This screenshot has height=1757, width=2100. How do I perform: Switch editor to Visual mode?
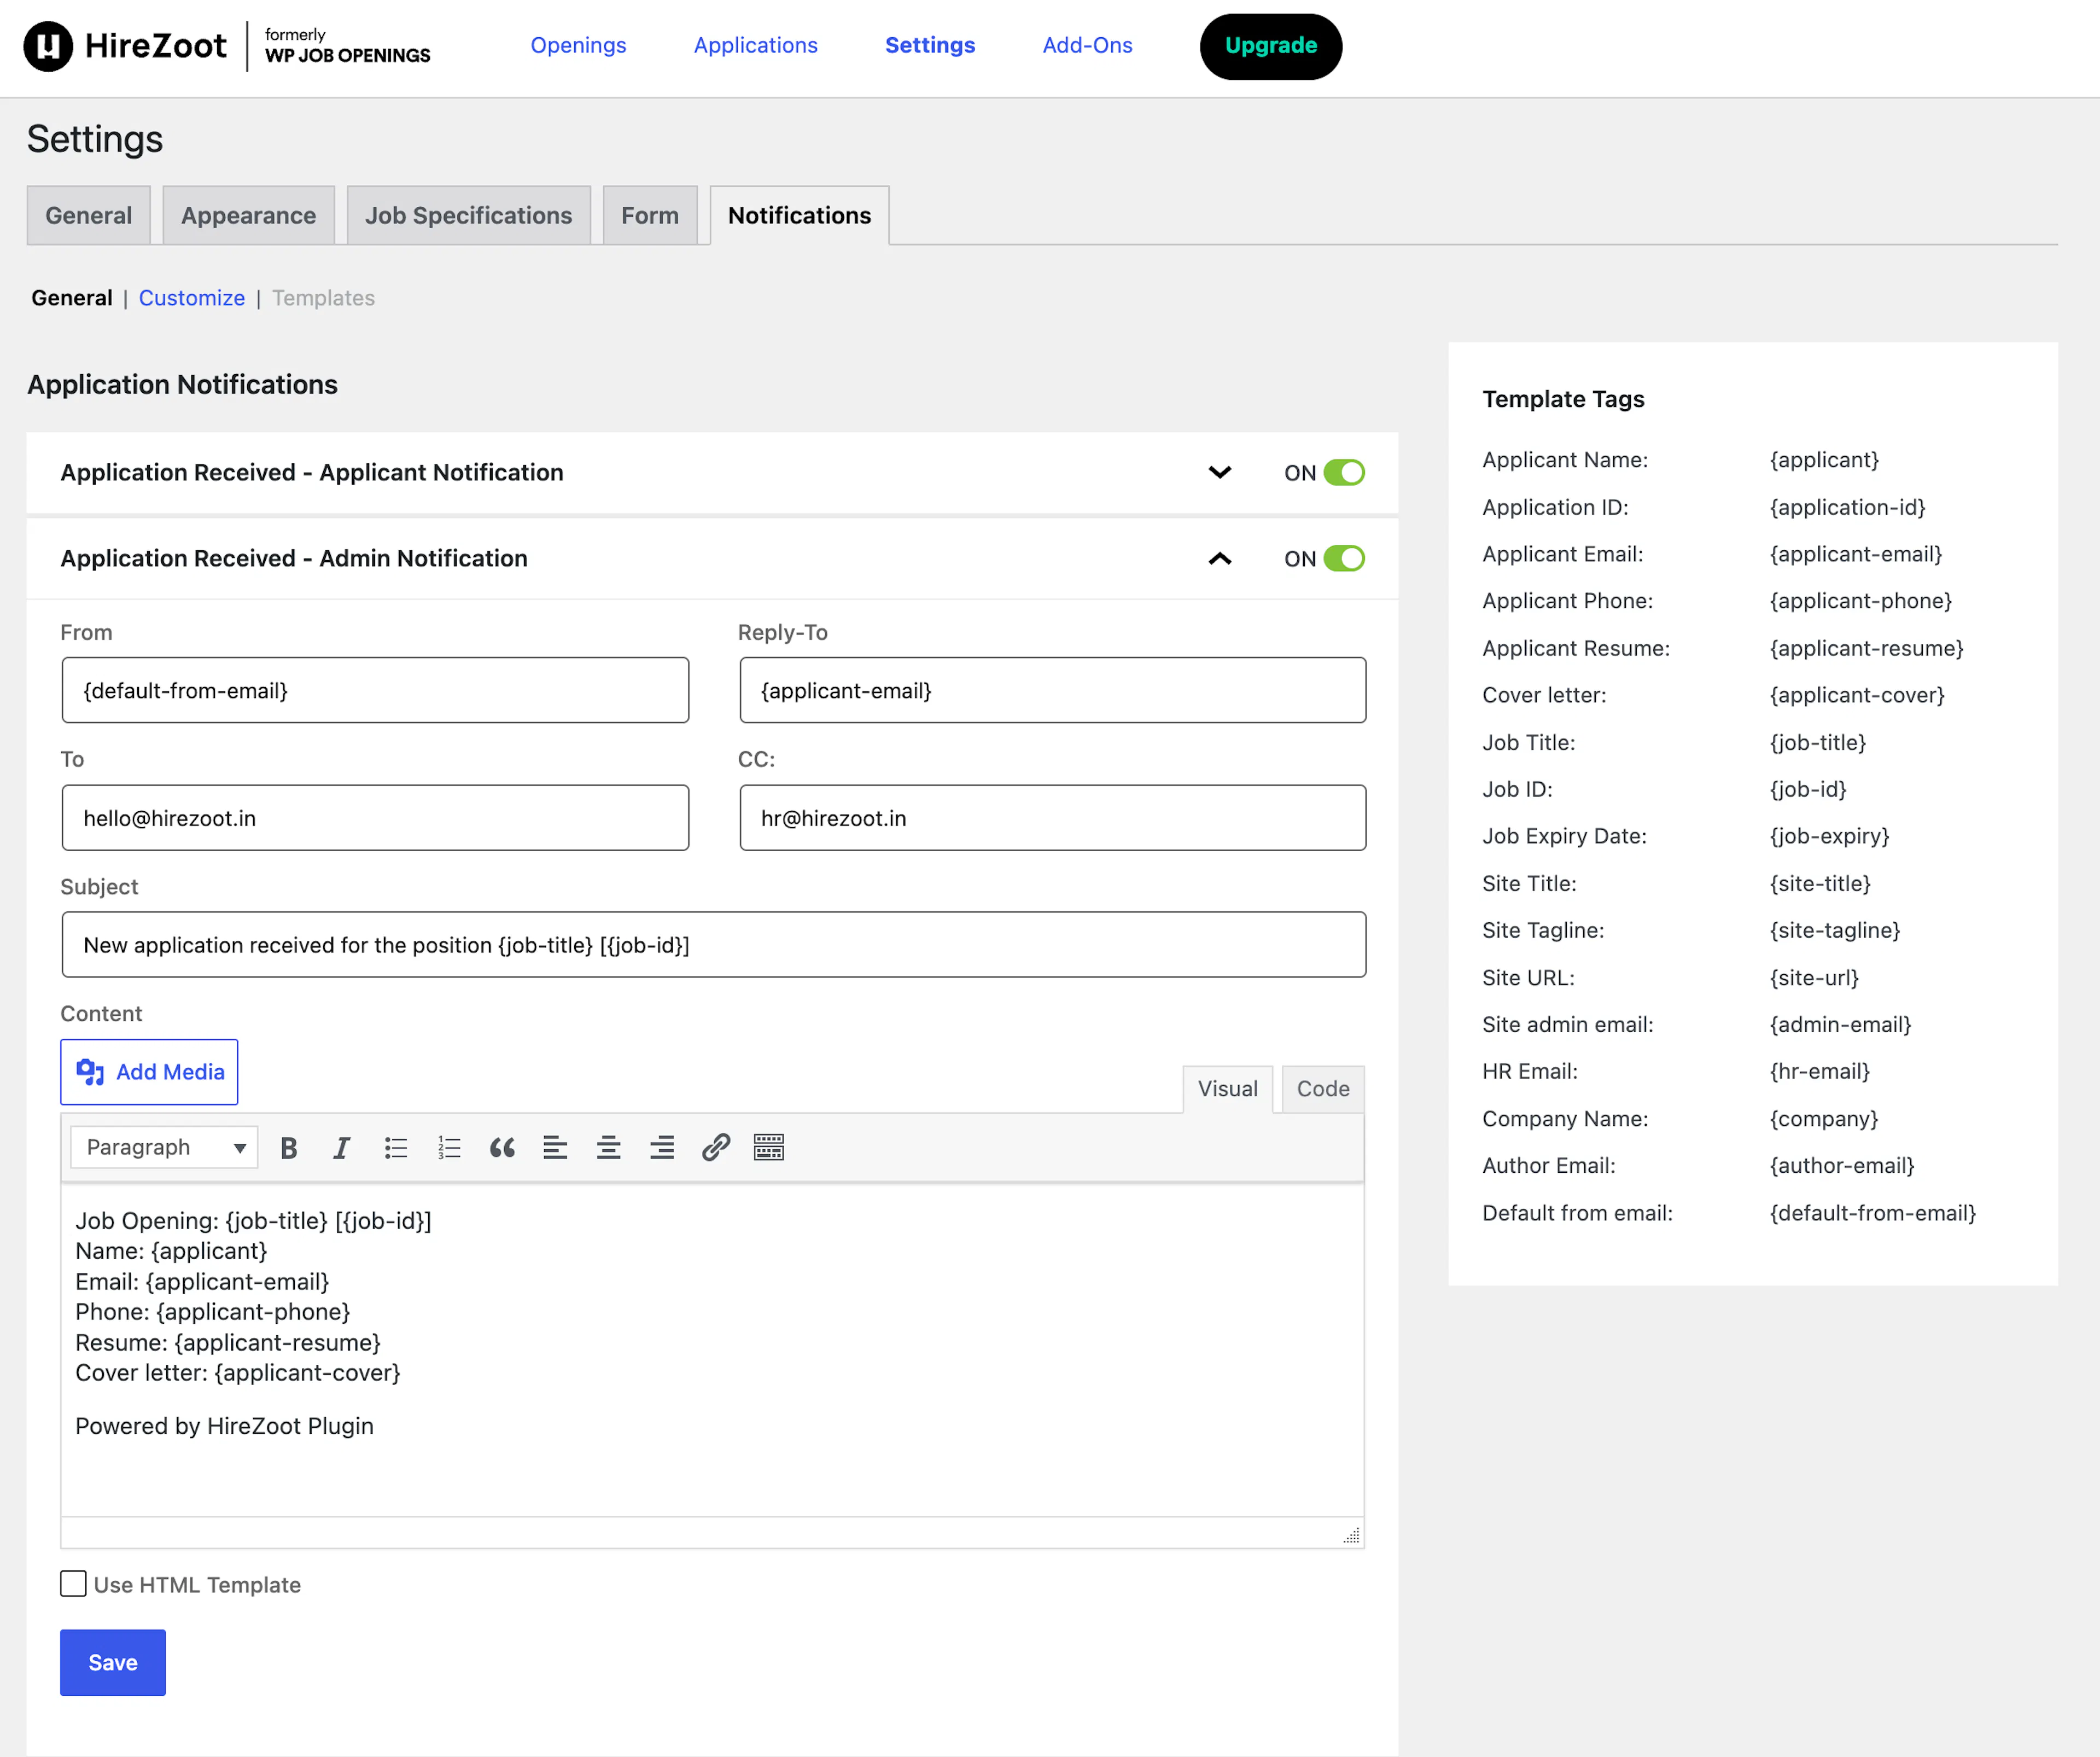point(1227,1089)
